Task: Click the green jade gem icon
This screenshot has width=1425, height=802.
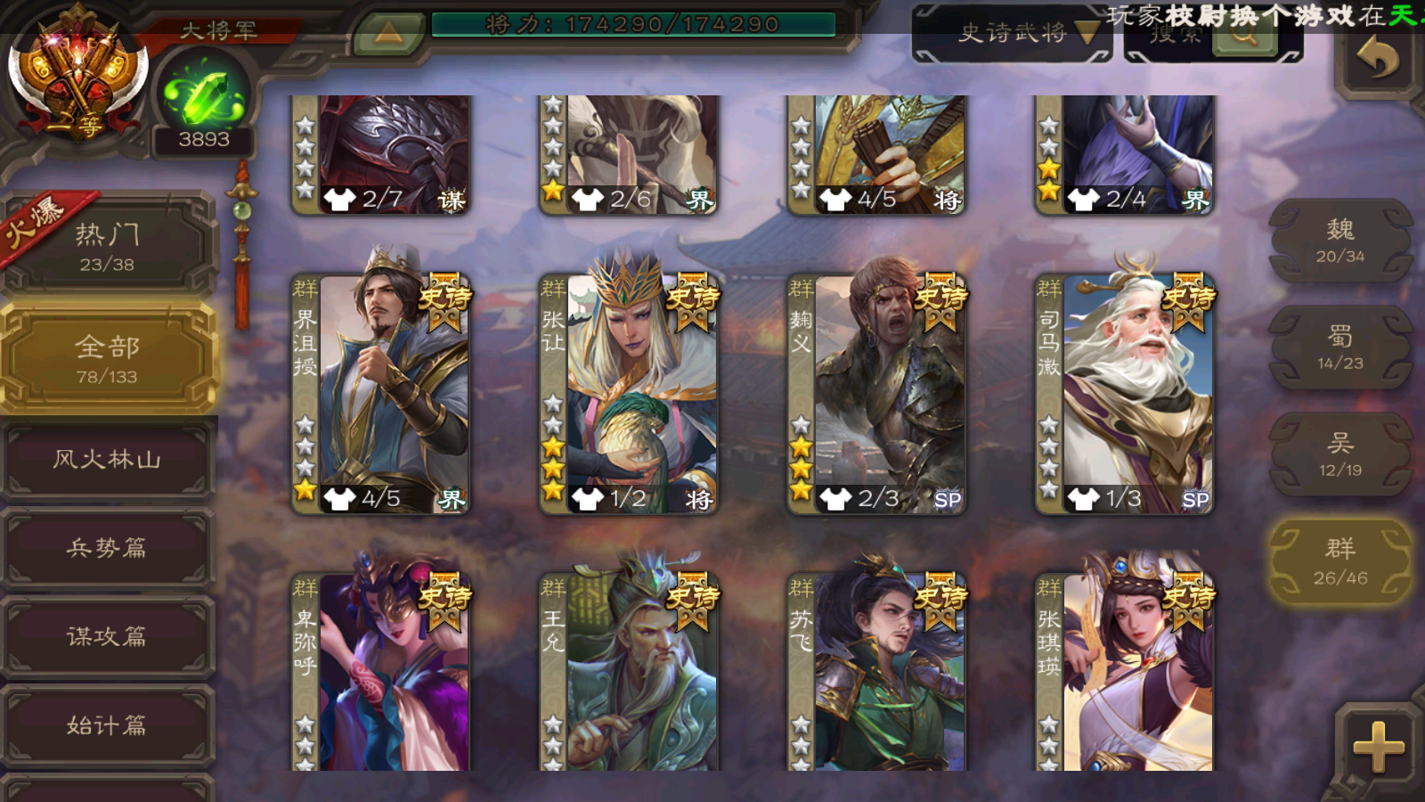Action: pyautogui.click(x=204, y=93)
